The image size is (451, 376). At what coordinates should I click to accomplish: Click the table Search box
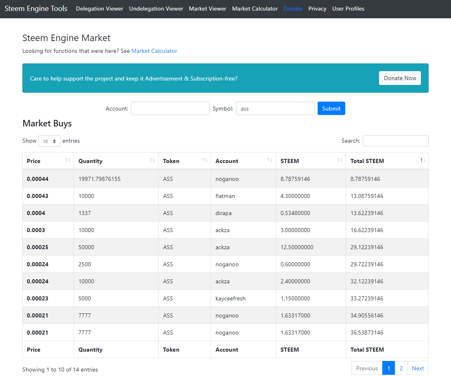tap(395, 141)
